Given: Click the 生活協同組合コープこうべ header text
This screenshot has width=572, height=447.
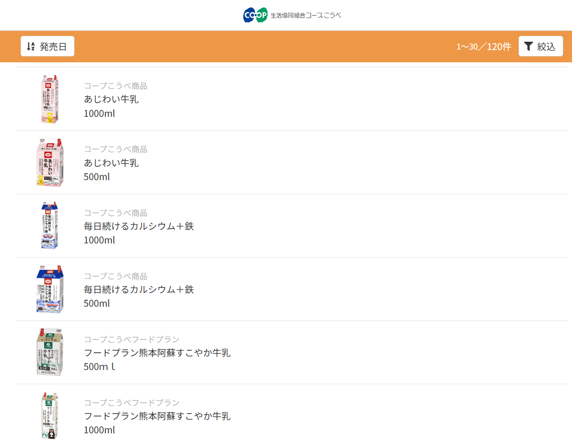Looking at the screenshot, I should (x=306, y=15).
